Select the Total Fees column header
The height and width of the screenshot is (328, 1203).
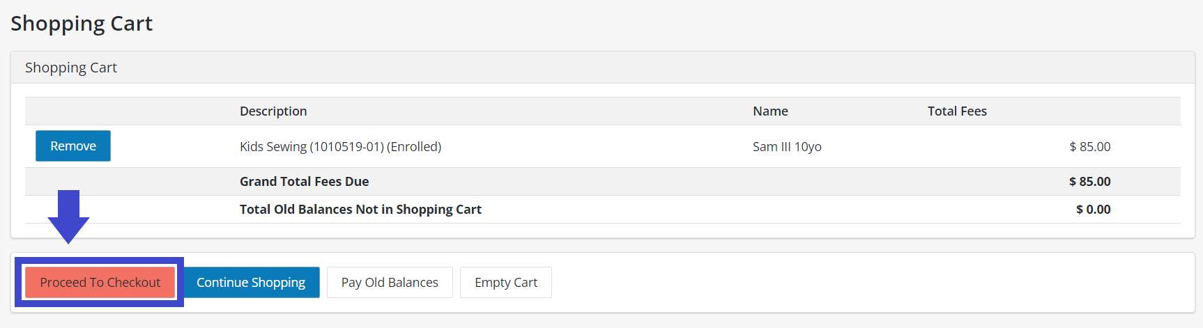pos(957,111)
